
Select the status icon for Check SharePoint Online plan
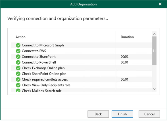pyautogui.click(x=18, y=74)
